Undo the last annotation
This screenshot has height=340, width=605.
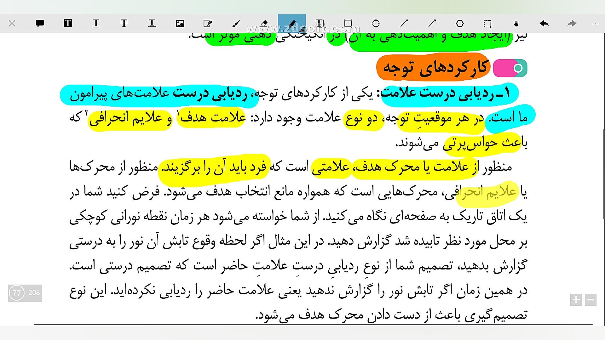tap(544, 24)
